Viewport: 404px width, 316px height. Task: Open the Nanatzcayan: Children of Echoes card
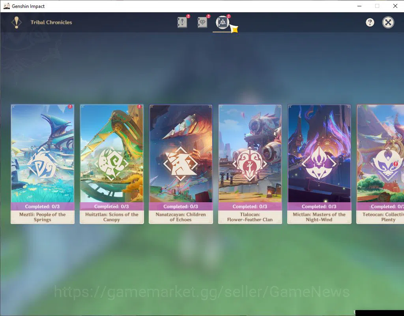(x=181, y=164)
